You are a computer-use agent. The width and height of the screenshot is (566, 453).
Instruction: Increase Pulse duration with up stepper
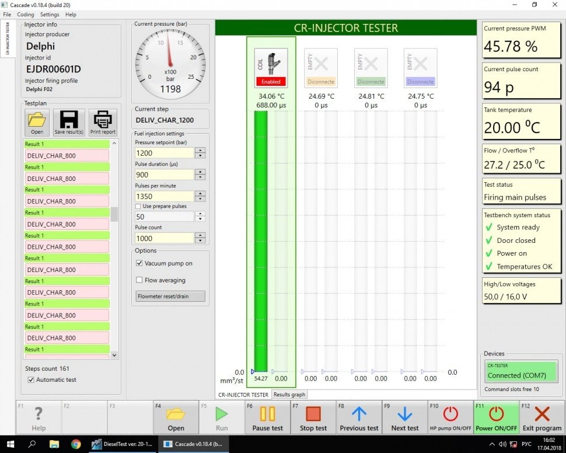click(x=200, y=172)
